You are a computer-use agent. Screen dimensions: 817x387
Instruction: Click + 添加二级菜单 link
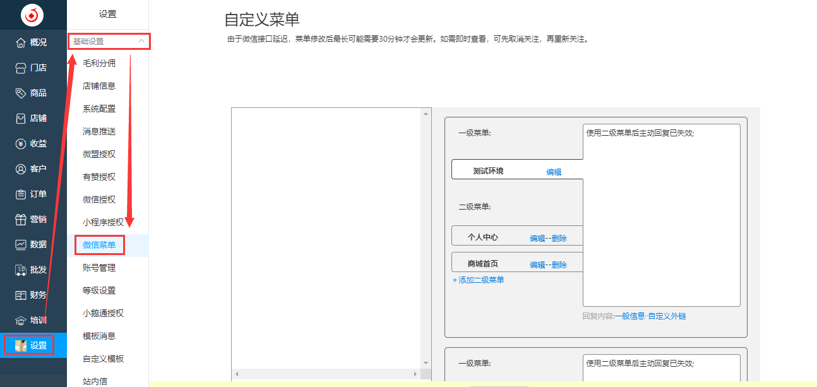pos(478,280)
